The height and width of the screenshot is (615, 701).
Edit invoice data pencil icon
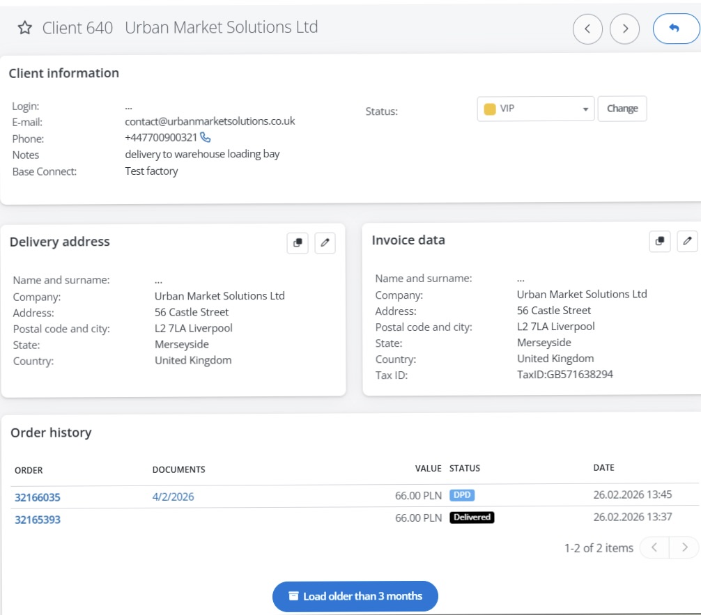(x=687, y=241)
